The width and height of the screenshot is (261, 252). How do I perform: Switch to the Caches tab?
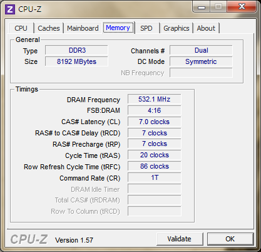[x=49, y=28]
